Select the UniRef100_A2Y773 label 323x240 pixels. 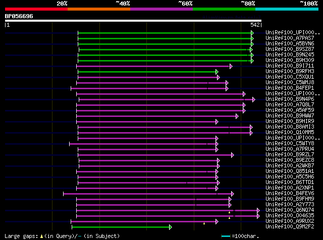(x=290, y=205)
